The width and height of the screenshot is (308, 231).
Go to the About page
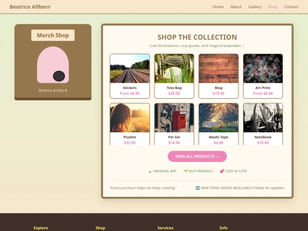(236, 7)
